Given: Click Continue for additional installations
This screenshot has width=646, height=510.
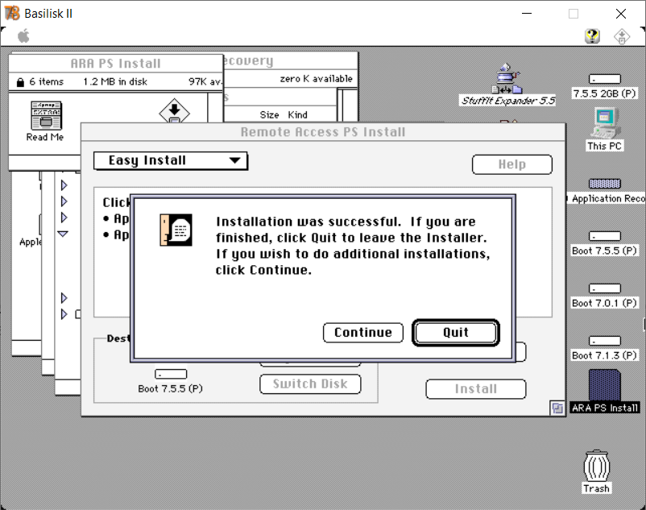Looking at the screenshot, I should [362, 333].
